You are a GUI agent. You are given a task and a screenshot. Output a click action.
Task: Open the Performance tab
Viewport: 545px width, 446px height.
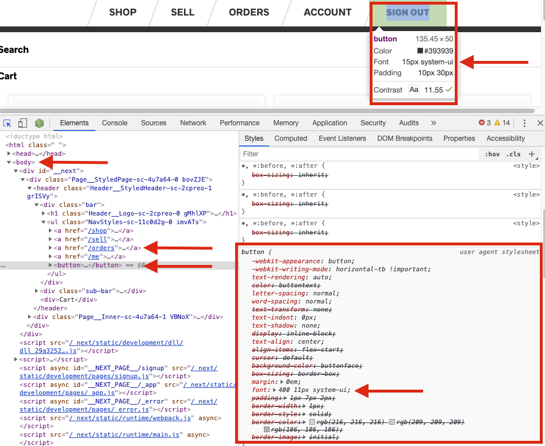click(240, 123)
